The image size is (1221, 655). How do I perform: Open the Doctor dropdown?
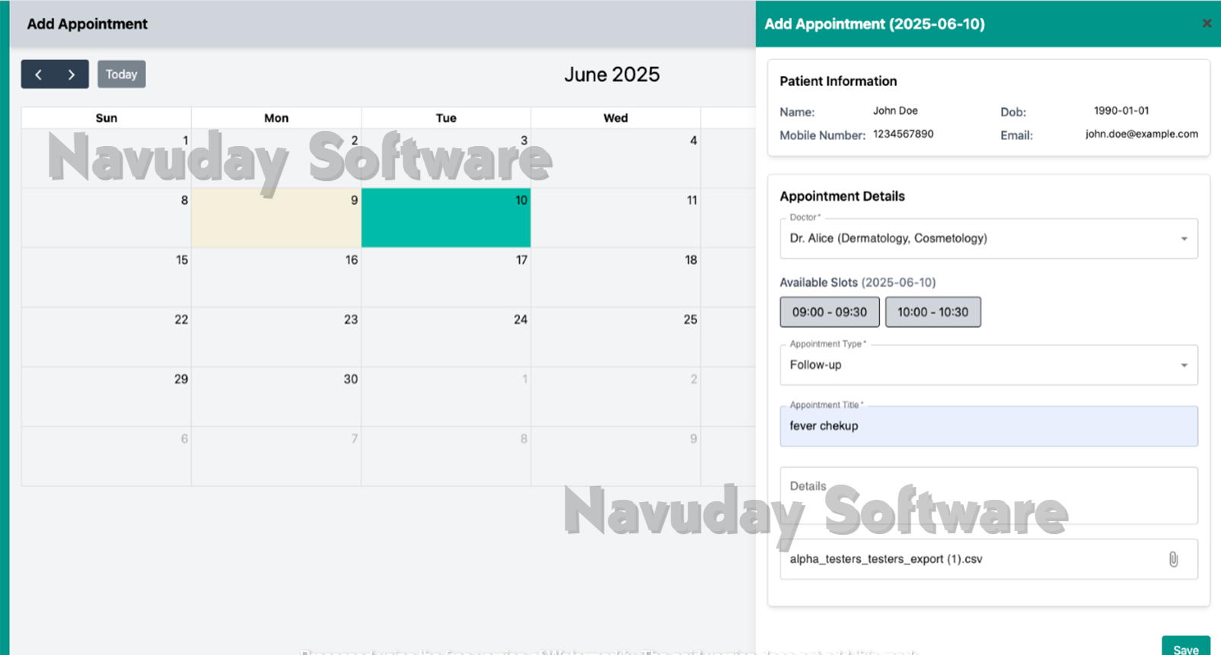point(989,239)
